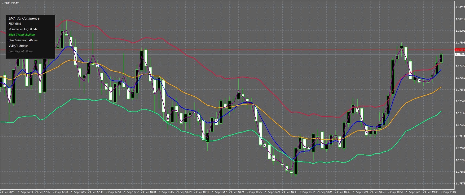
Task: Click the red 1.17989 price tag
Action: click(x=460, y=50)
